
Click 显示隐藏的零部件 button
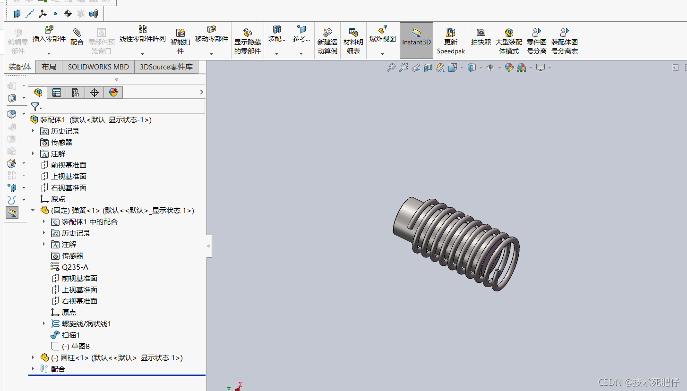248,41
